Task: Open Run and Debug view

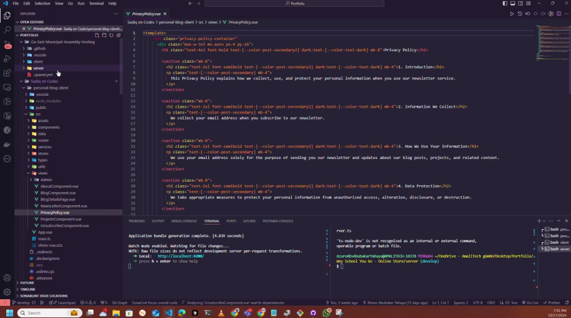Action: coord(7,59)
